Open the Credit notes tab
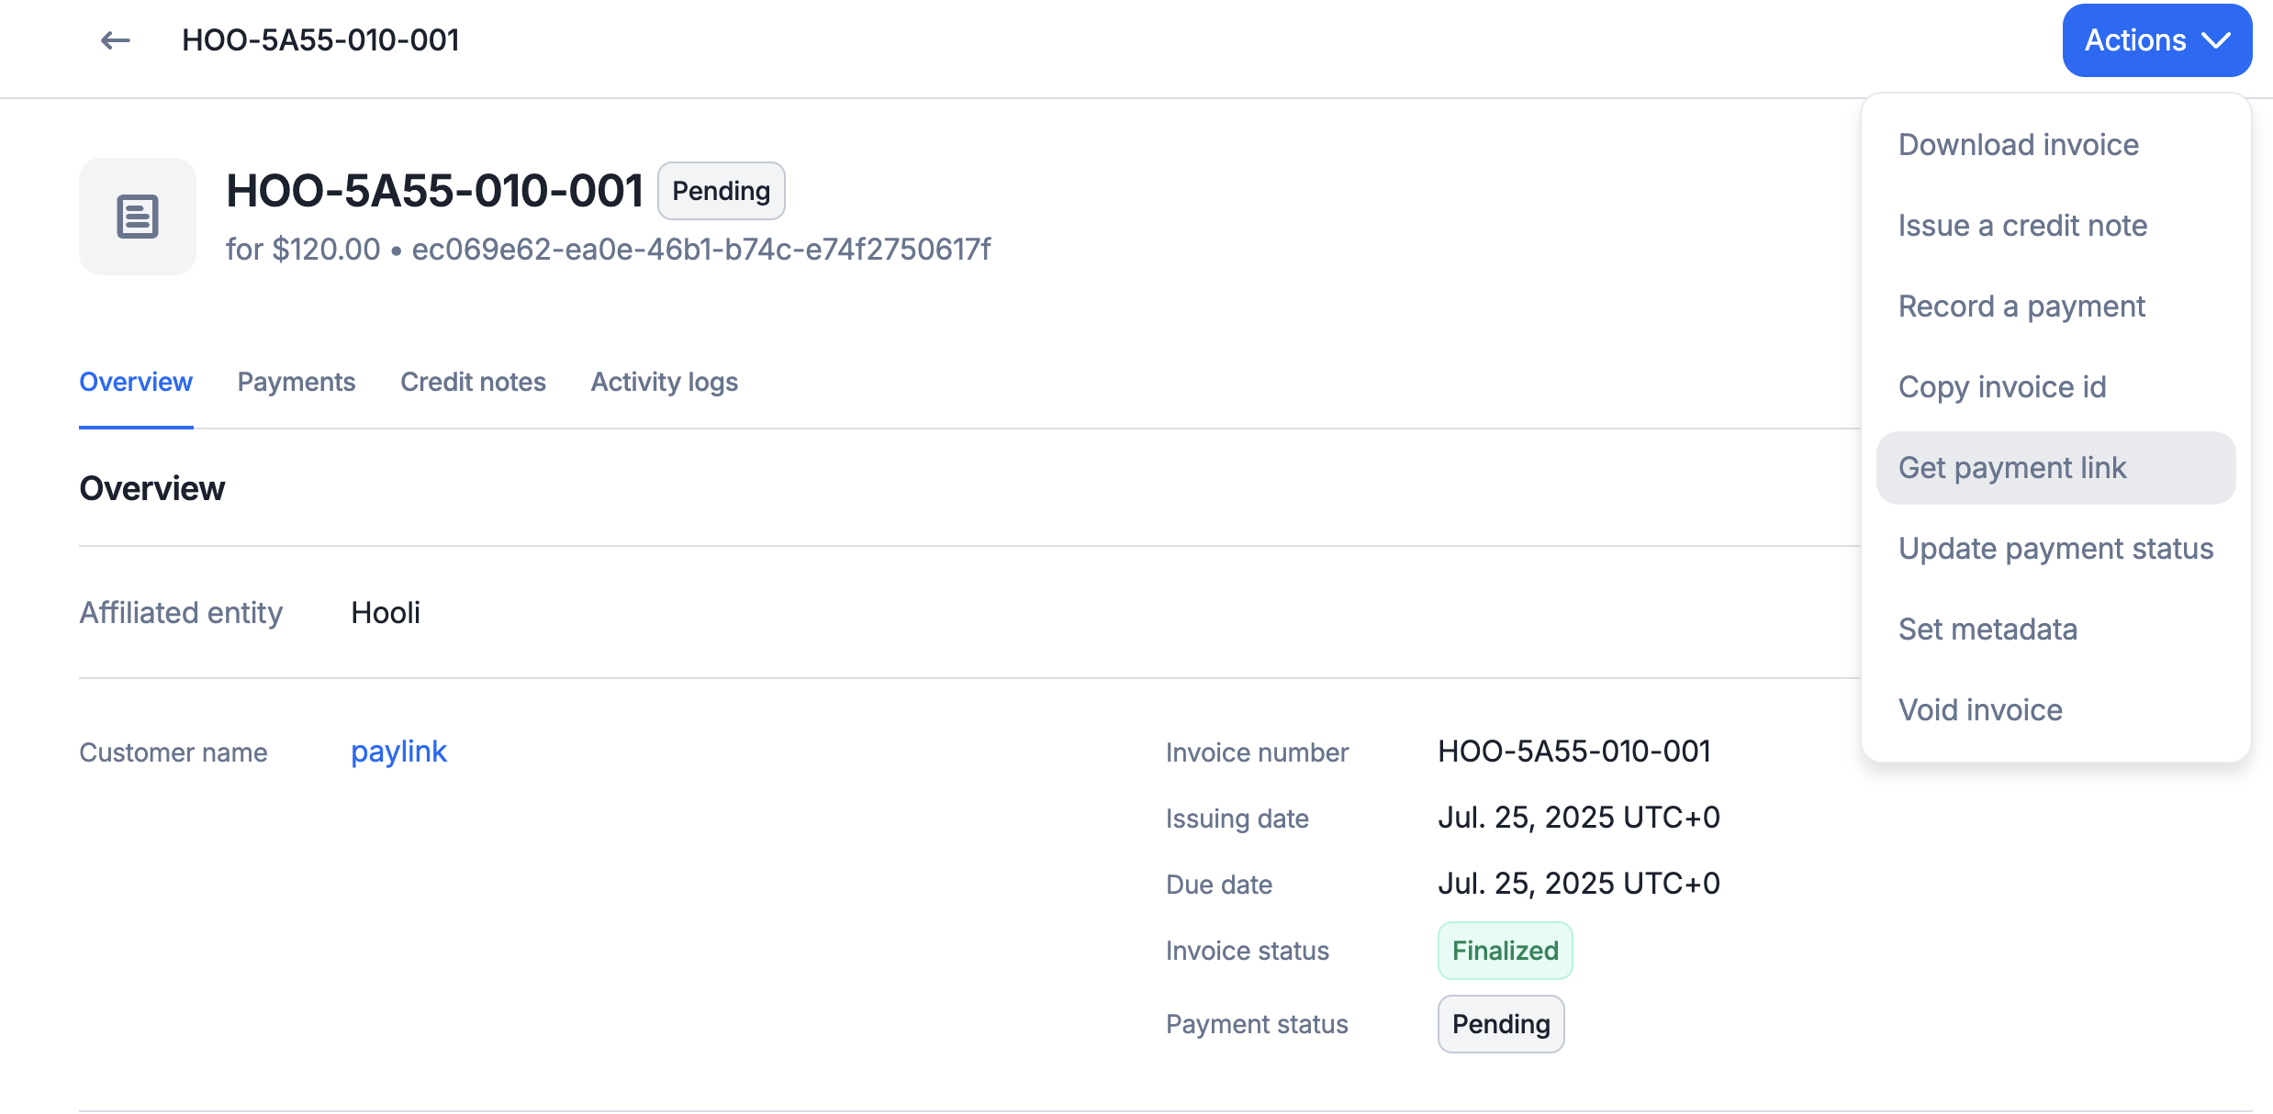The width and height of the screenshot is (2273, 1114). (x=473, y=382)
